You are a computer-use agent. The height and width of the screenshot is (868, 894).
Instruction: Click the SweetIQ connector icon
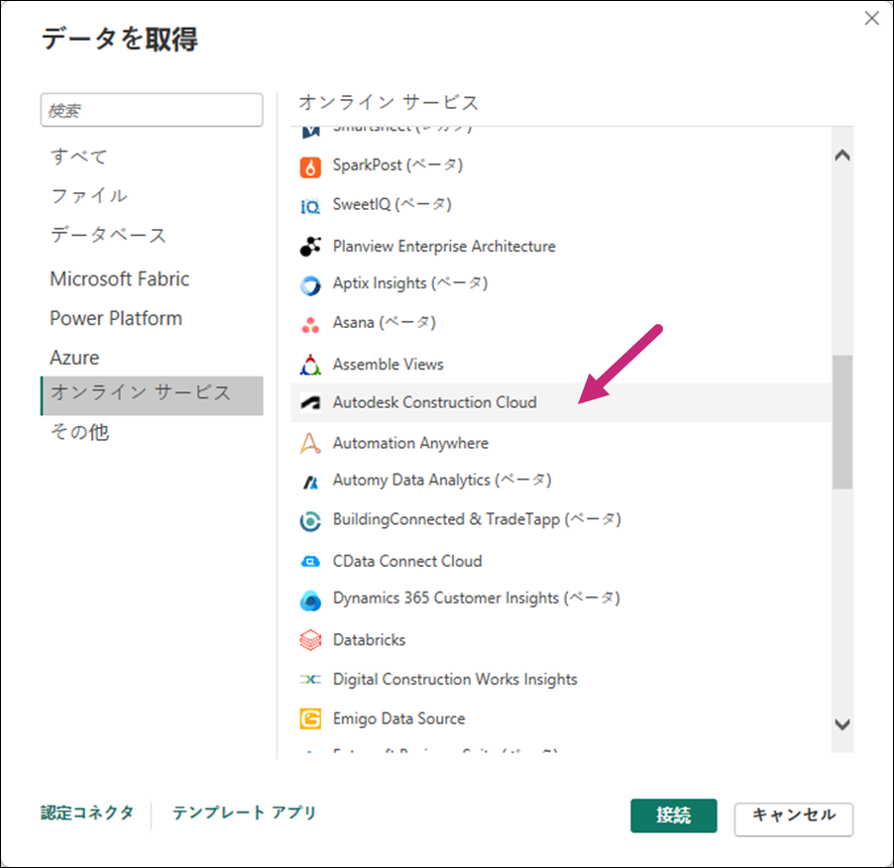click(x=310, y=206)
